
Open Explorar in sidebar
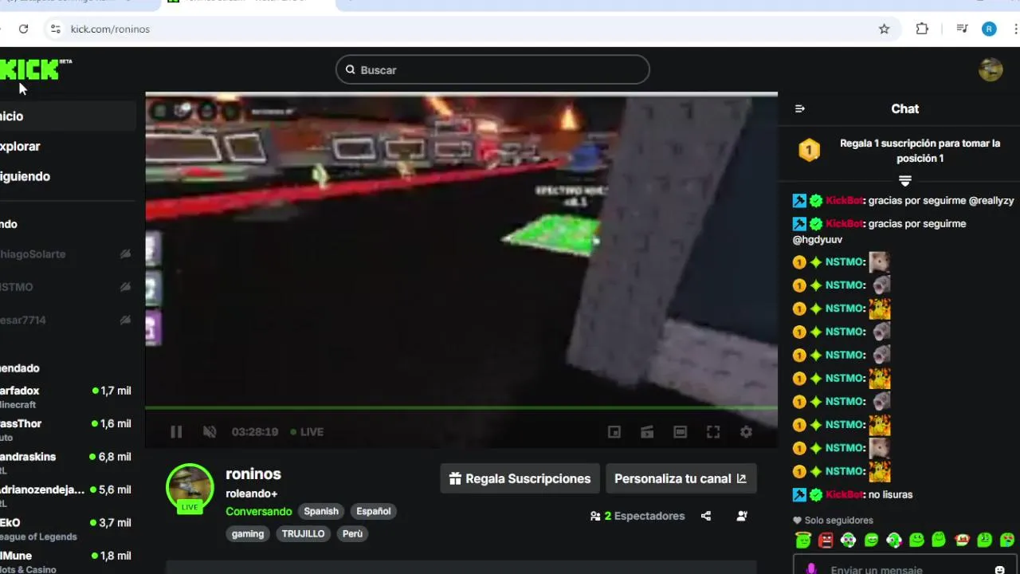click(x=68, y=146)
